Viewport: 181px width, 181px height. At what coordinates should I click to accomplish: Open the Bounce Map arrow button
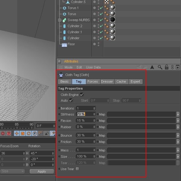(x=178, y=135)
